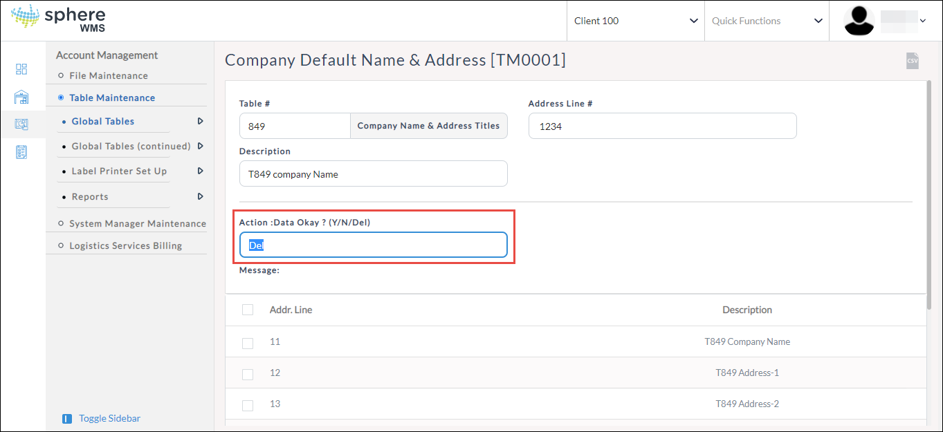Click the Company Name & Address Titles button

(428, 126)
